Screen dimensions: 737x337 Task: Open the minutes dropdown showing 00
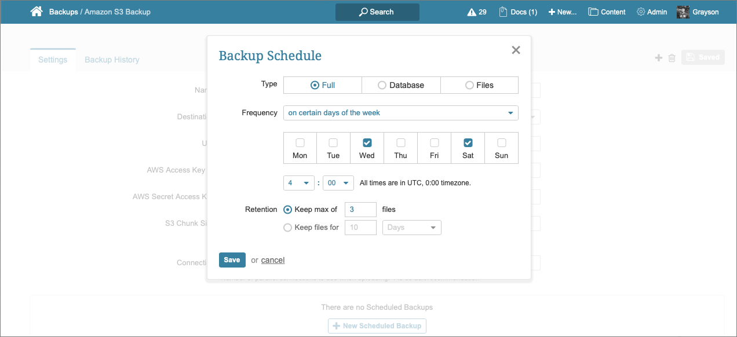(338, 183)
